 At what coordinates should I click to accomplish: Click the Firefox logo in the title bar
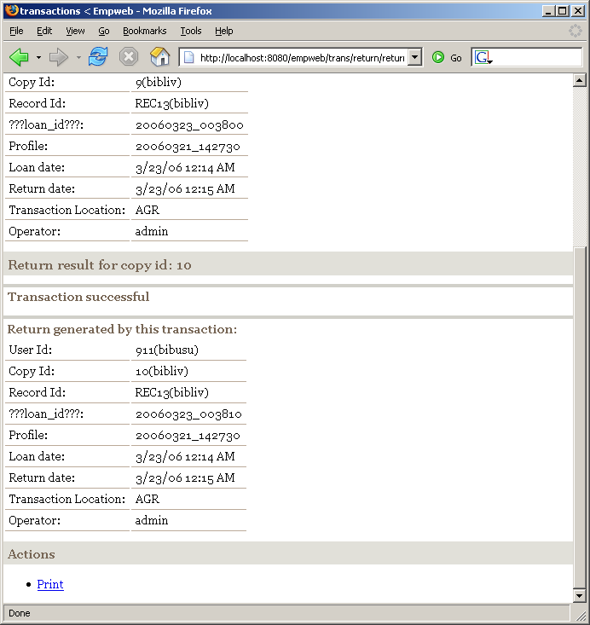12,10
